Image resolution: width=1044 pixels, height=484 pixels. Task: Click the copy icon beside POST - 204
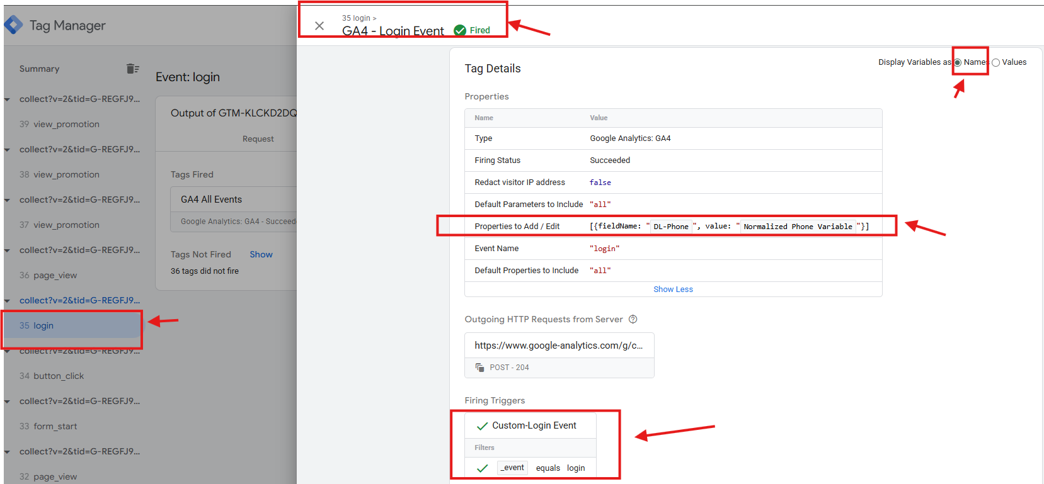pyautogui.click(x=480, y=368)
